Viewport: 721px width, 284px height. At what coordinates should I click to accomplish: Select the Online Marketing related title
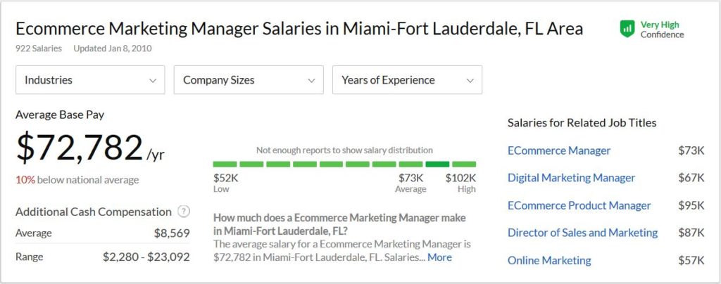click(549, 260)
